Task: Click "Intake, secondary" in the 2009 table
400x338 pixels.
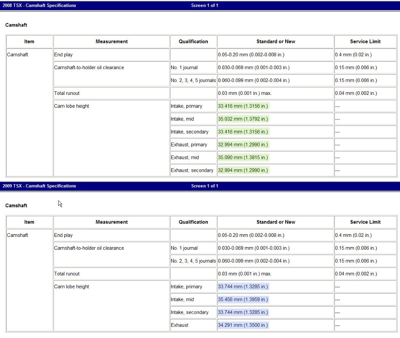Action: click(189, 312)
